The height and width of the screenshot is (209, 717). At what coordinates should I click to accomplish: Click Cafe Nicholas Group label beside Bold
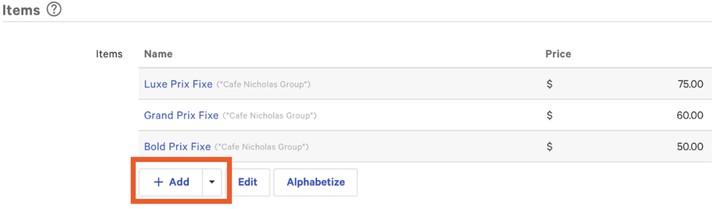262,147
